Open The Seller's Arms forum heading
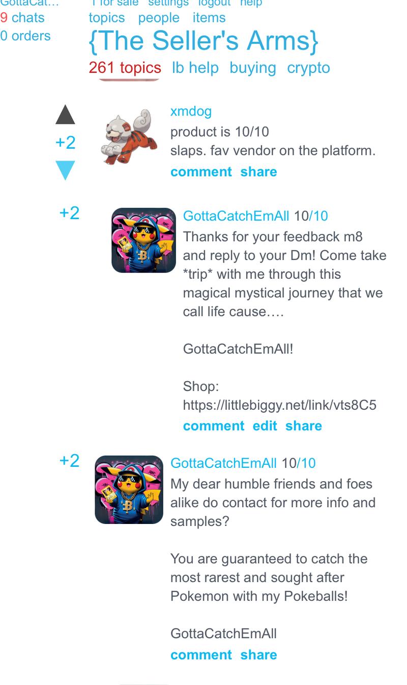This screenshot has width=407, height=685. [203, 41]
